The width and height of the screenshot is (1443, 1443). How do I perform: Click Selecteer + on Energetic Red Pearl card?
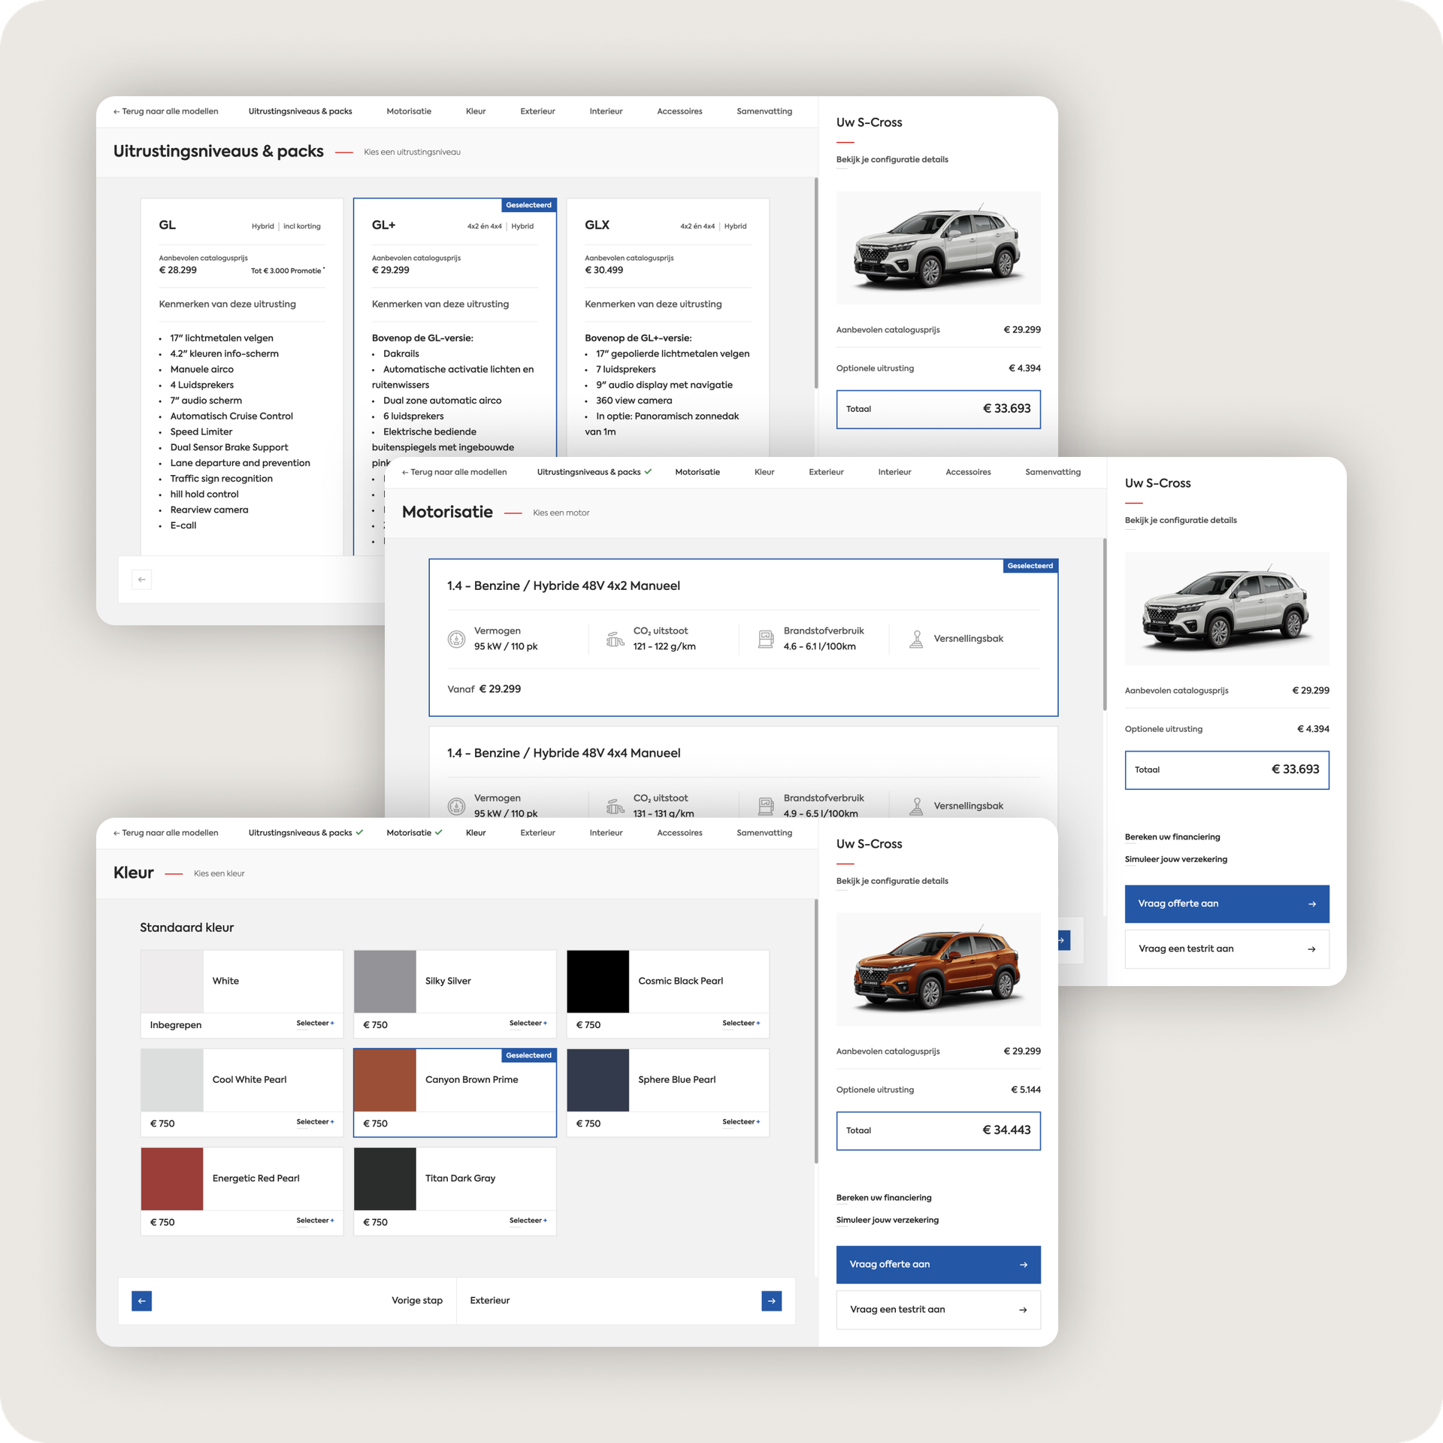[315, 1220]
